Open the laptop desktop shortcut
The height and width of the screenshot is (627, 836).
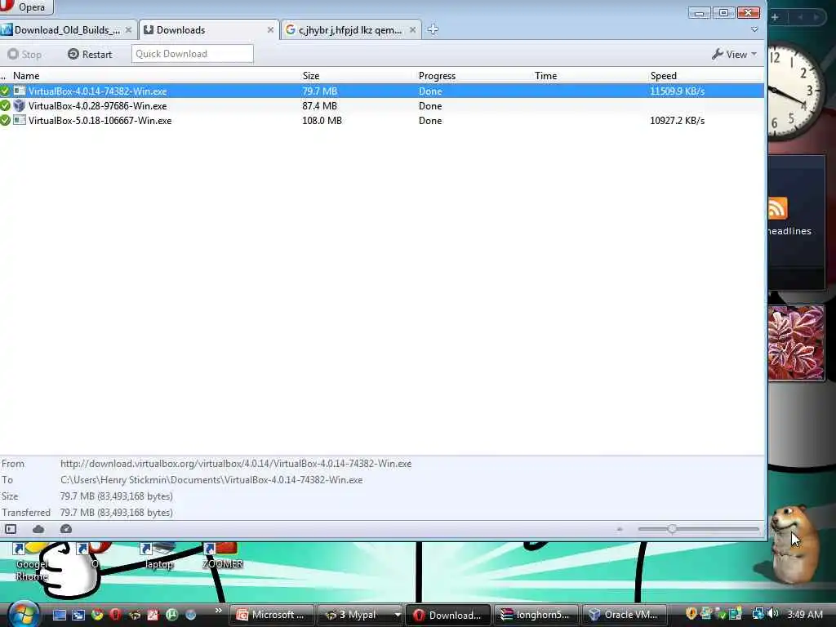click(x=159, y=557)
